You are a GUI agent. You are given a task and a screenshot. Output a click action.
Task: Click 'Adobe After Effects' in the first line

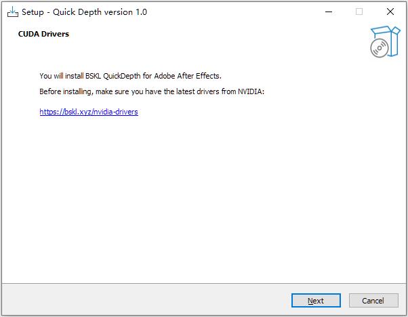[187, 76]
